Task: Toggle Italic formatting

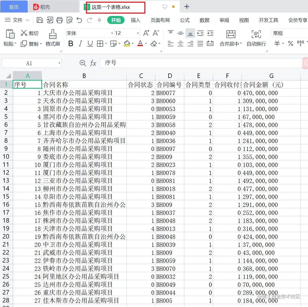Action: 80,44
